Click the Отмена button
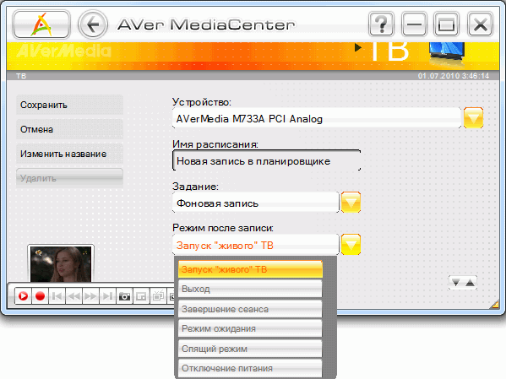 pyautogui.click(x=70, y=129)
